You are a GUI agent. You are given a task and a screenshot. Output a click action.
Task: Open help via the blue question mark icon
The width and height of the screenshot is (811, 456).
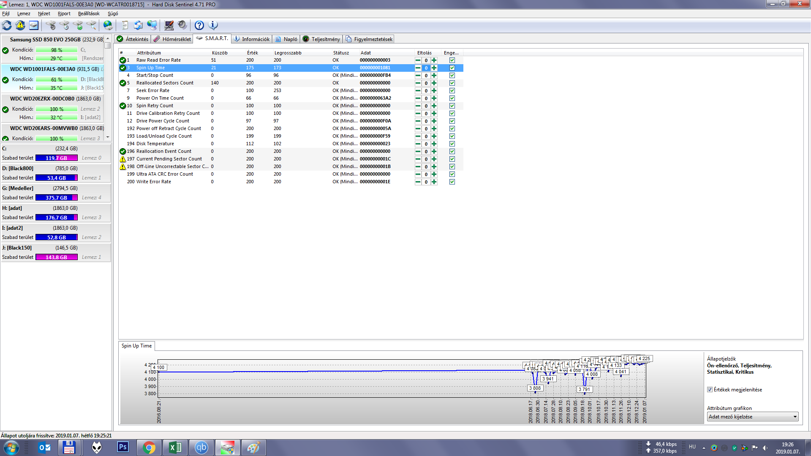(199, 25)
